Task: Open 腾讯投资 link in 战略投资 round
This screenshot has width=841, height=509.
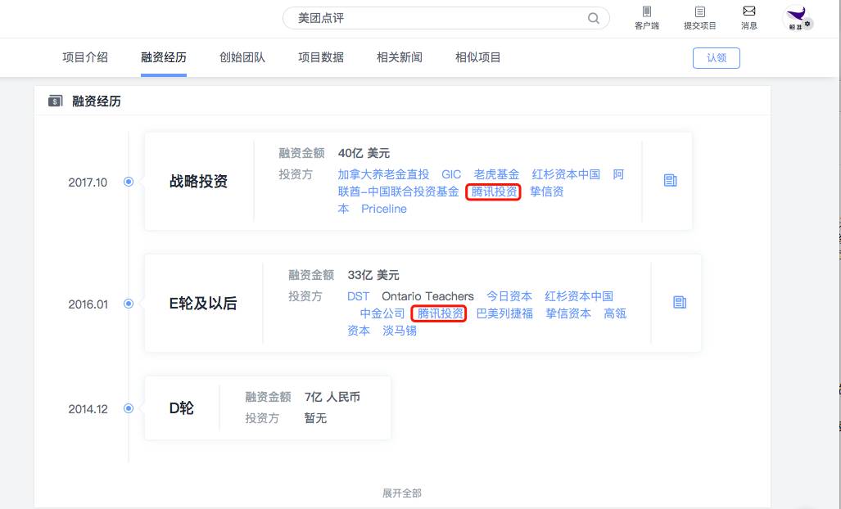Action: coord(494,191)
